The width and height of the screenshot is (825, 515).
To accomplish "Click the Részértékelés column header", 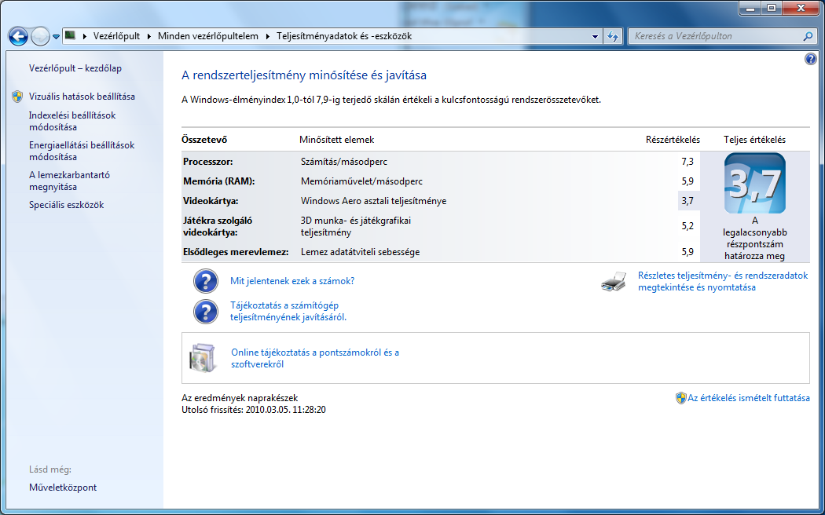I will (673, 140).
